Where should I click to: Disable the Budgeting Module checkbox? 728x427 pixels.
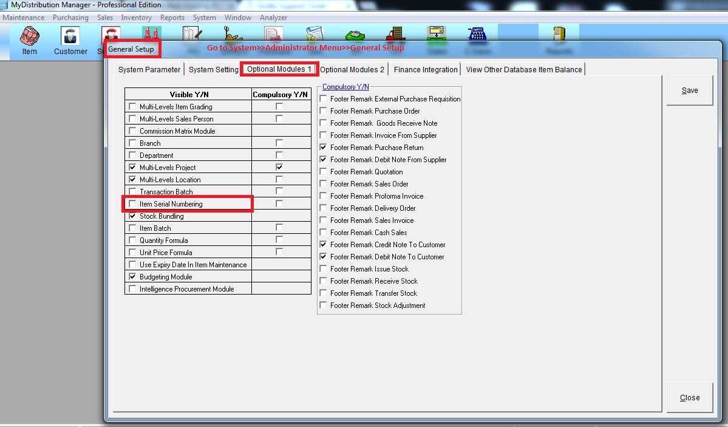click(132, 277)
